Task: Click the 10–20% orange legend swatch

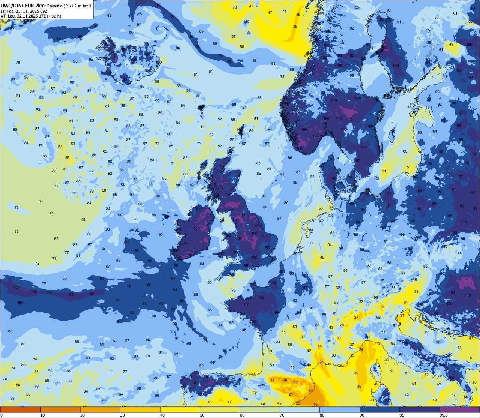Action: tap(60, 410)
